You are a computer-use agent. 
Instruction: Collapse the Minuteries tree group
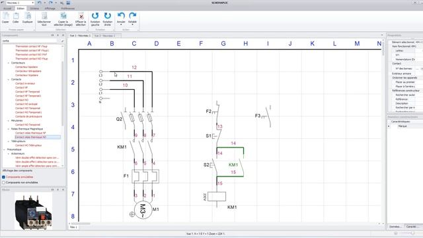point(9,120)
